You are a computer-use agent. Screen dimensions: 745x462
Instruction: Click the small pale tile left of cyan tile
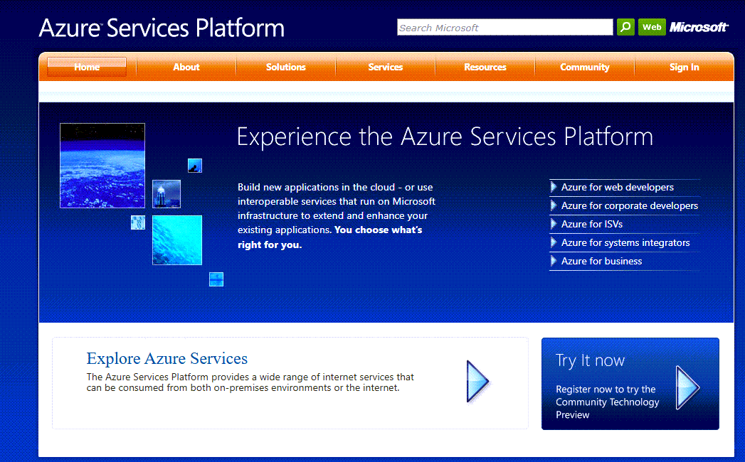(138, 222)
